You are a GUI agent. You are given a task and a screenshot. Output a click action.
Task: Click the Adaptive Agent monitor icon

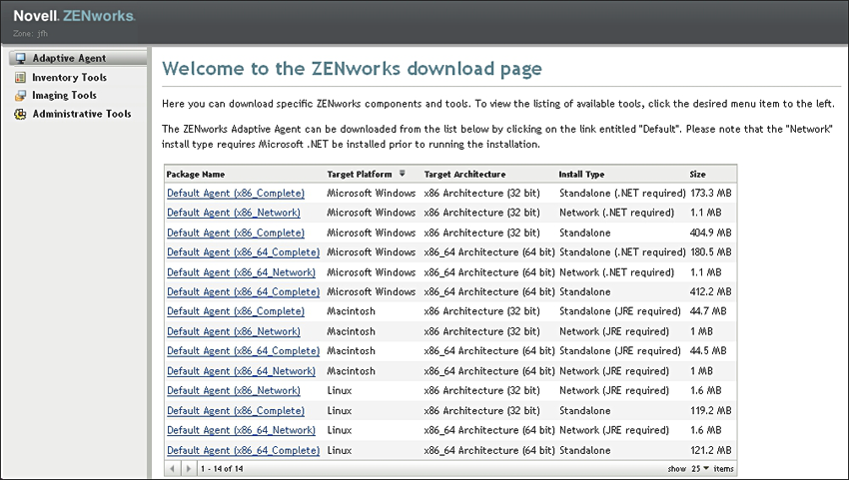(x=20, y=59)
